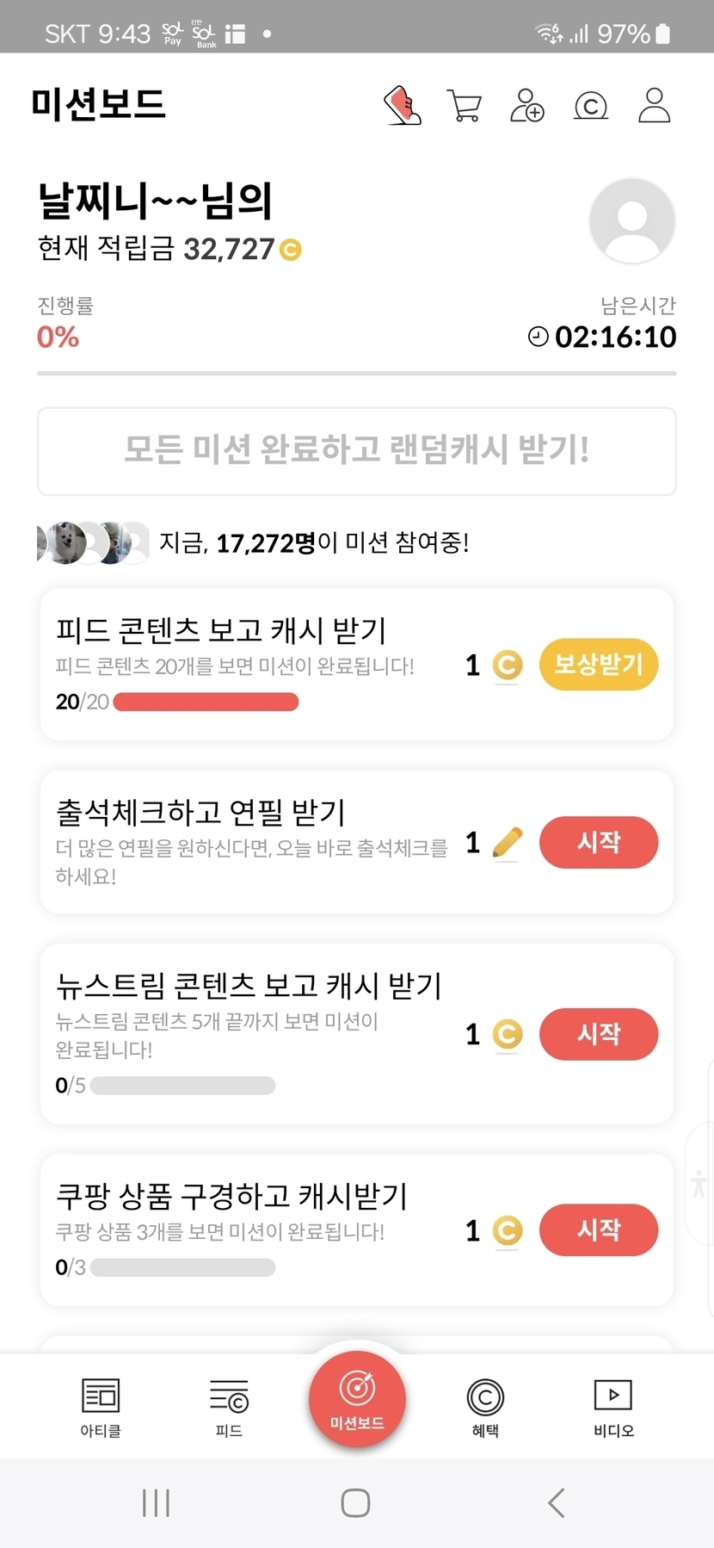Tap the 비디오 icon in bottom navigation
This screenshot has height=1548, width=714.
[613, 1405]
